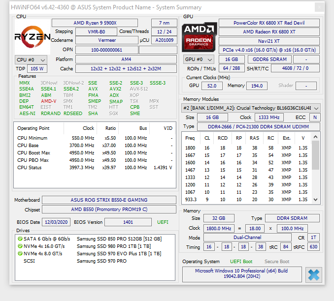This screenshot has width=334, height=301.
Task: Click the AVX-512 feature label
Action: [x=139, y=89]
